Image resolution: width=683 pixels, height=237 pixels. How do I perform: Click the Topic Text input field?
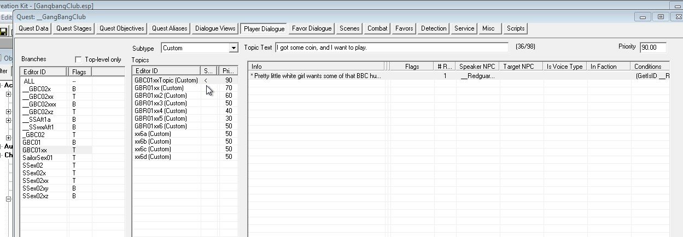click(392, 48)
